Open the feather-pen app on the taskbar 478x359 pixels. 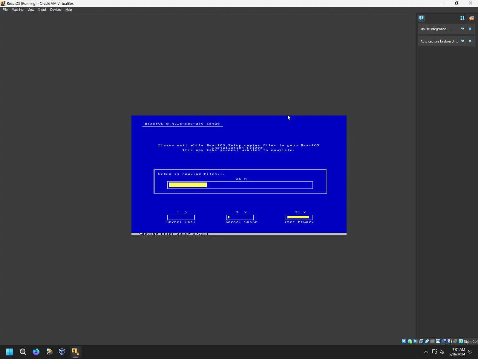[49, 352]
